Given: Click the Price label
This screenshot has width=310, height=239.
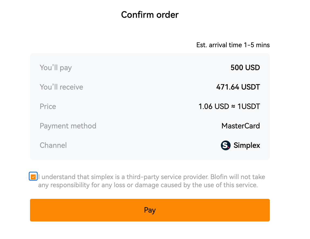Looking at the screenshot, I should pos(48,107).
